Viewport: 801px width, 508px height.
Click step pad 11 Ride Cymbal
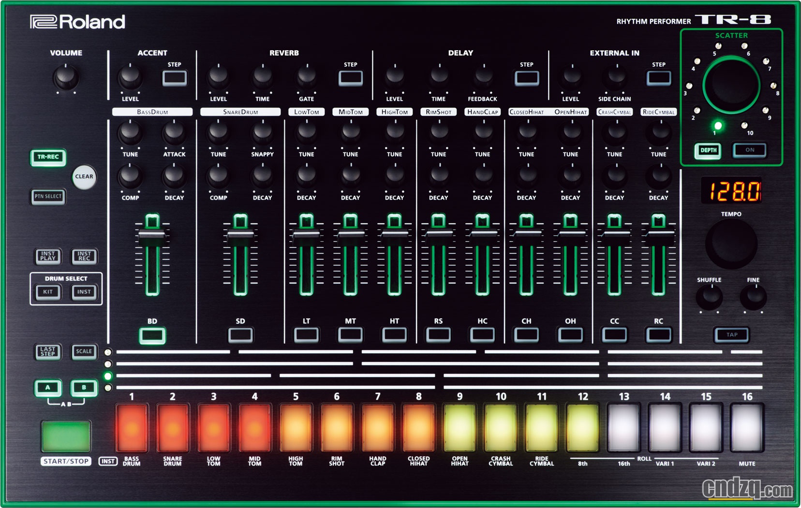[x=542, y=428]
